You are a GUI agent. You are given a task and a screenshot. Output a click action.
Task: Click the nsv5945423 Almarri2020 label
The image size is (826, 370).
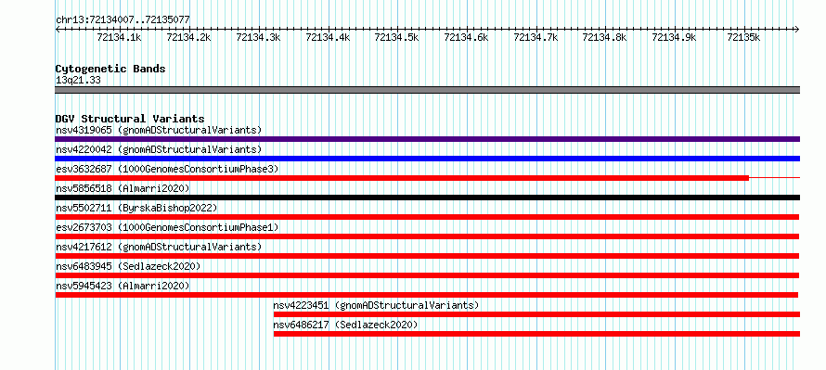point(123,286)
